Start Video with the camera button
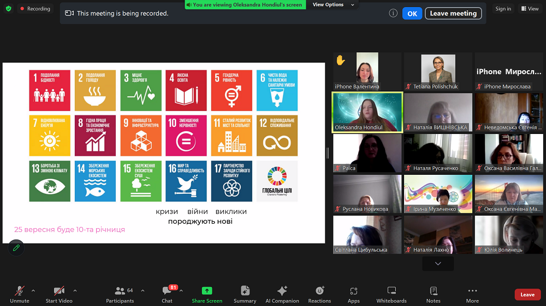 click(x=59, y=294)
